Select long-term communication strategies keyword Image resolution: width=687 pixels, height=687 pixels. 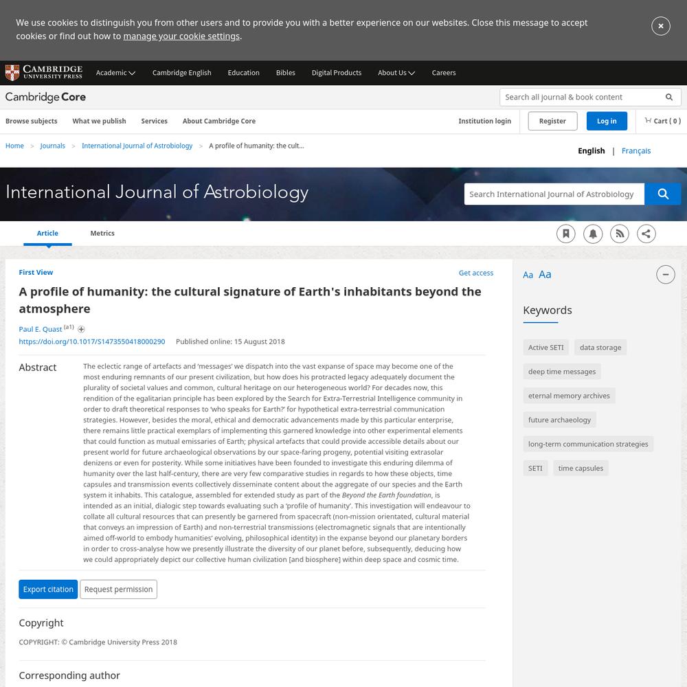[x=588, y=444]
